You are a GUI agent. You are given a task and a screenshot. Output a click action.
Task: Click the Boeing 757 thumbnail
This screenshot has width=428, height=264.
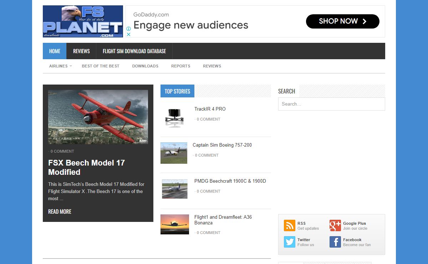[174, 153]
